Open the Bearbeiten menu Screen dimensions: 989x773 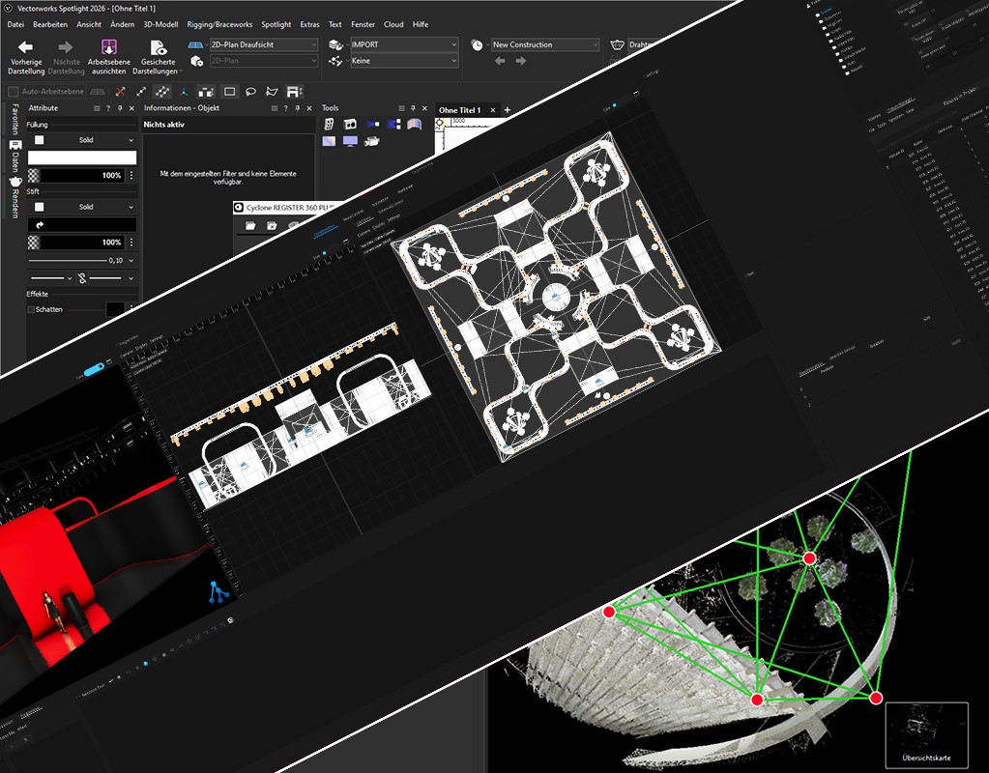[50, 24]
